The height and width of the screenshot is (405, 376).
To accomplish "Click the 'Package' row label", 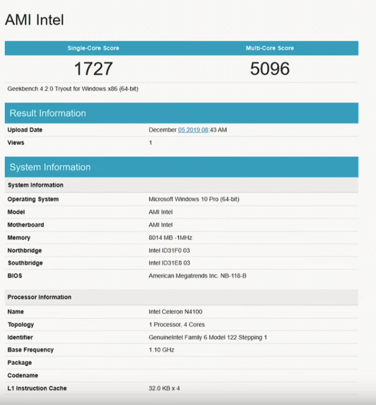I will 19,363.
